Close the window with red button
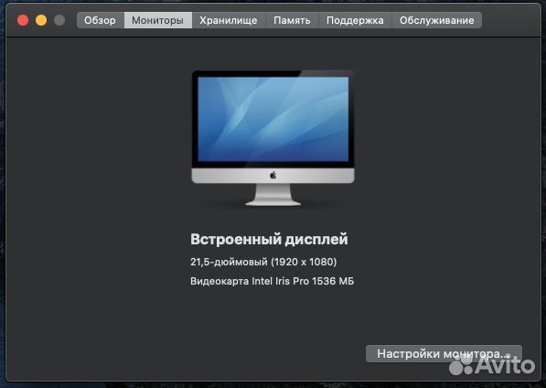546x388 pixels. point(23,20)
